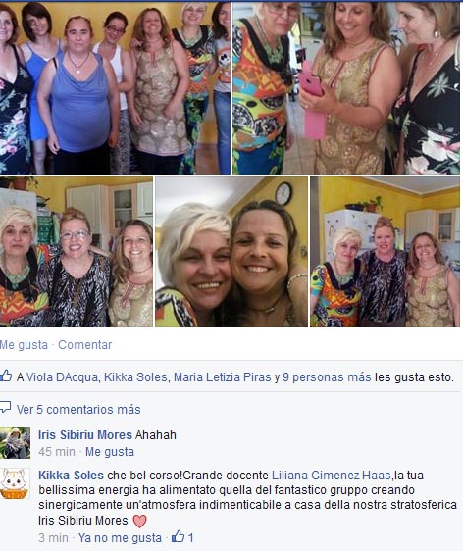
Task: Open photo with the pink phone
Action: pyautogui.click(x=346, y=88)
